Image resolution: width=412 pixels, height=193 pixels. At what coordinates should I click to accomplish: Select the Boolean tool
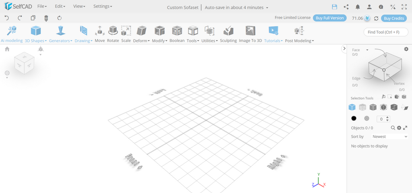click(x=177, y=34)
